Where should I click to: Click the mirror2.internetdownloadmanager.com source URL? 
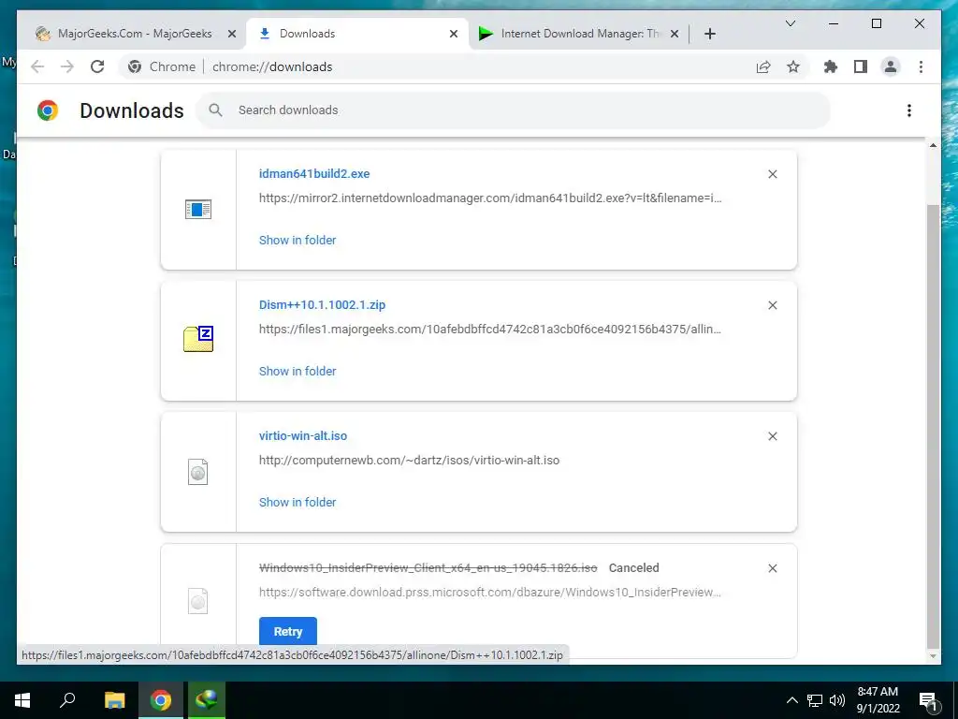[490, 198]
